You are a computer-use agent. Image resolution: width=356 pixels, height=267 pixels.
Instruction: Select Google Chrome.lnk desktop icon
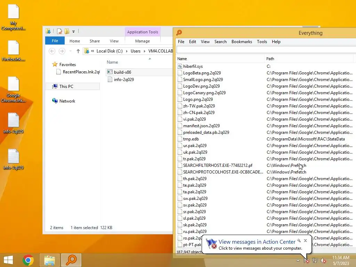(x=14, y=90)
